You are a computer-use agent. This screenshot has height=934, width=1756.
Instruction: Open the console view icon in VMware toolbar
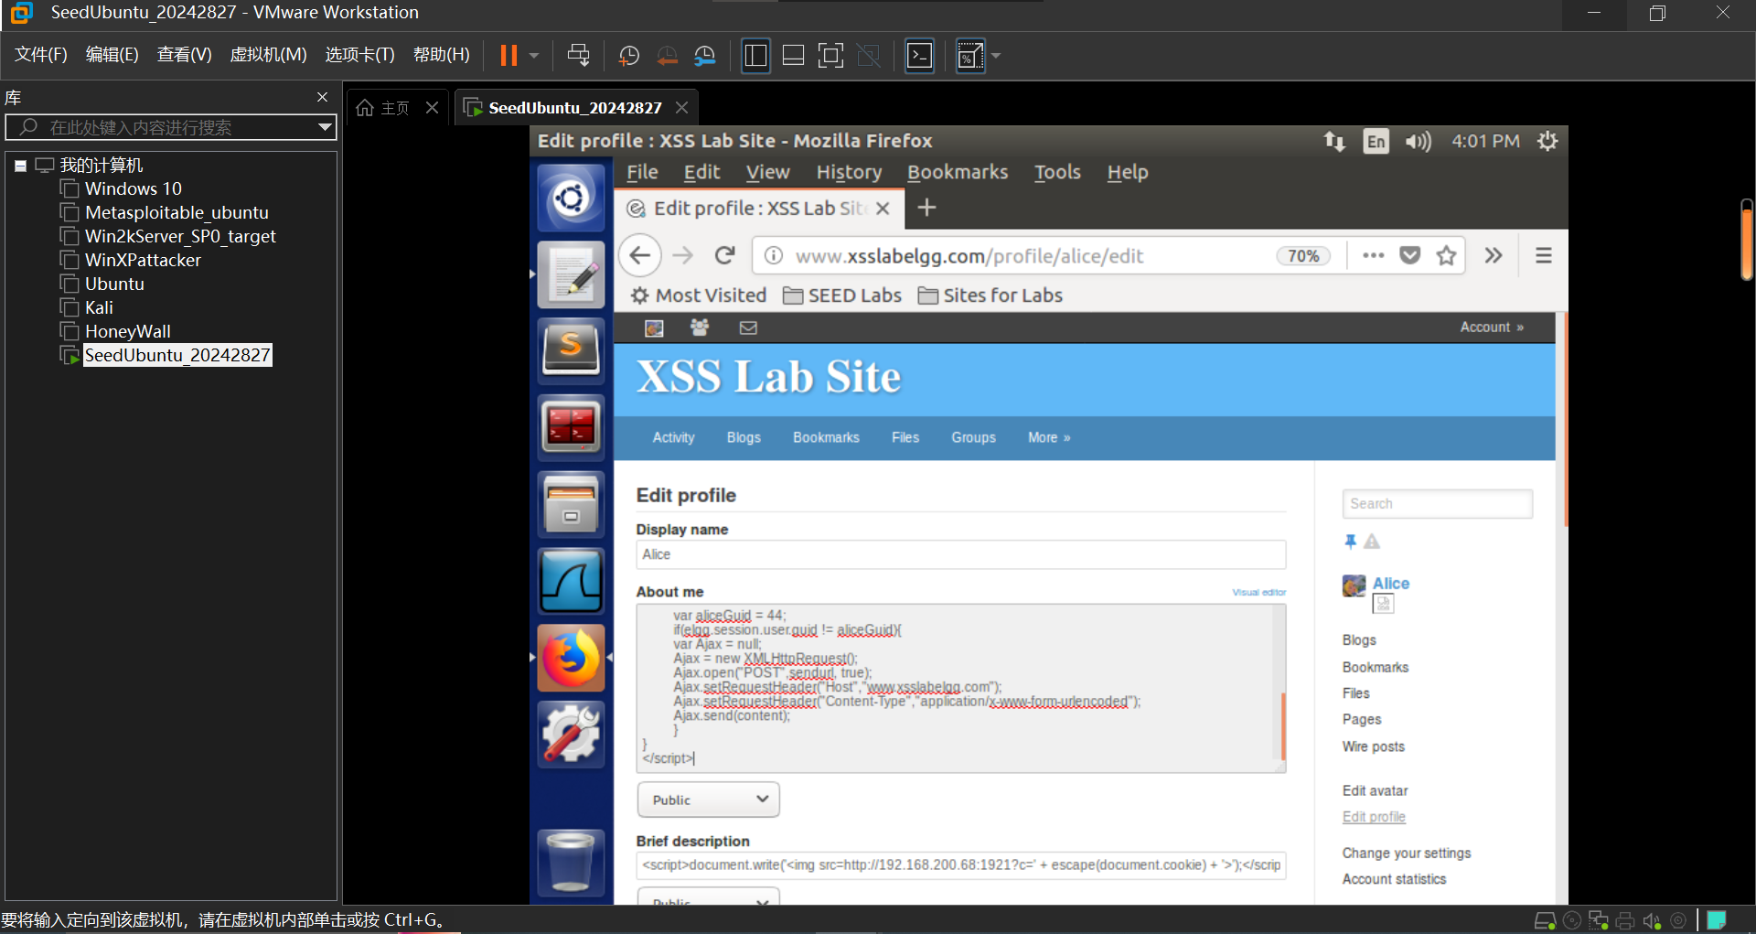[919, 56]
